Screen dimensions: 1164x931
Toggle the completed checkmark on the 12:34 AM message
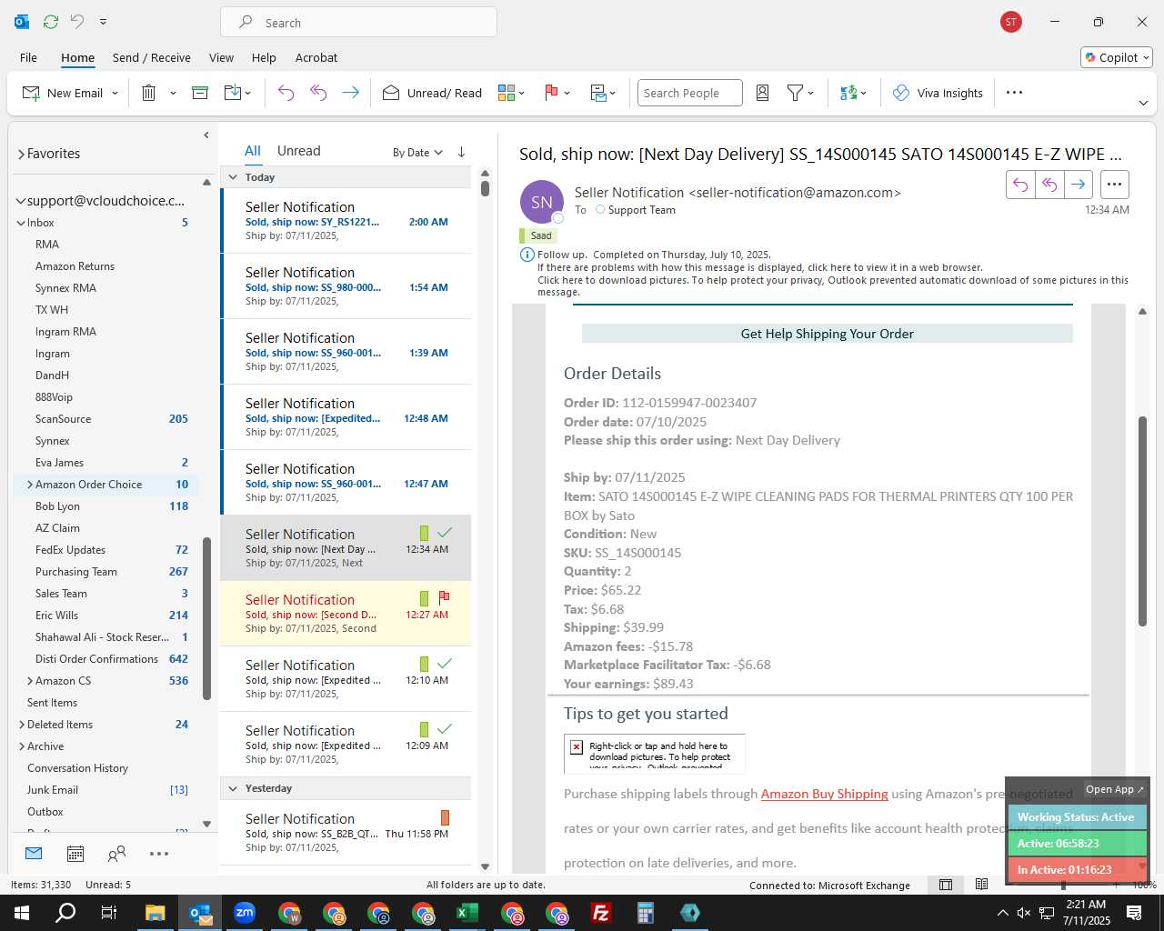click(445, 532)
